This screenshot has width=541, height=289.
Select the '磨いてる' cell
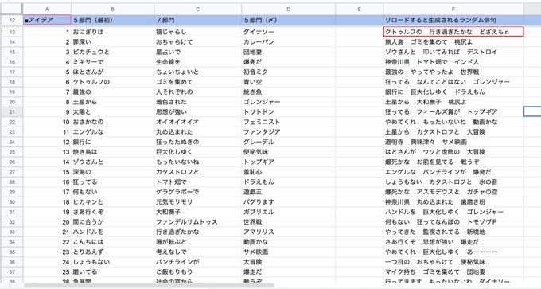(x=112, y=272)
